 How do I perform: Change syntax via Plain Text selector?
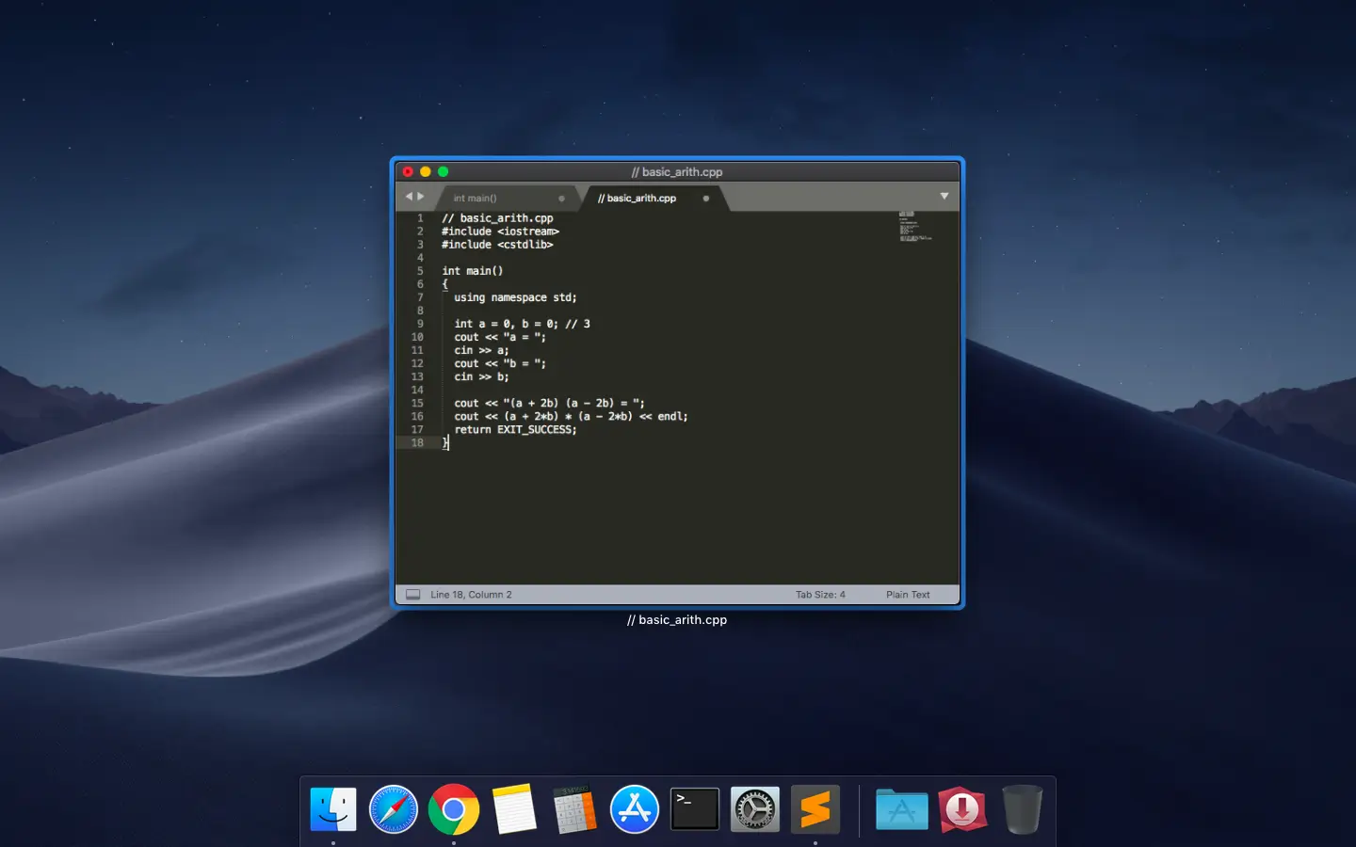[x=907, y=595]
